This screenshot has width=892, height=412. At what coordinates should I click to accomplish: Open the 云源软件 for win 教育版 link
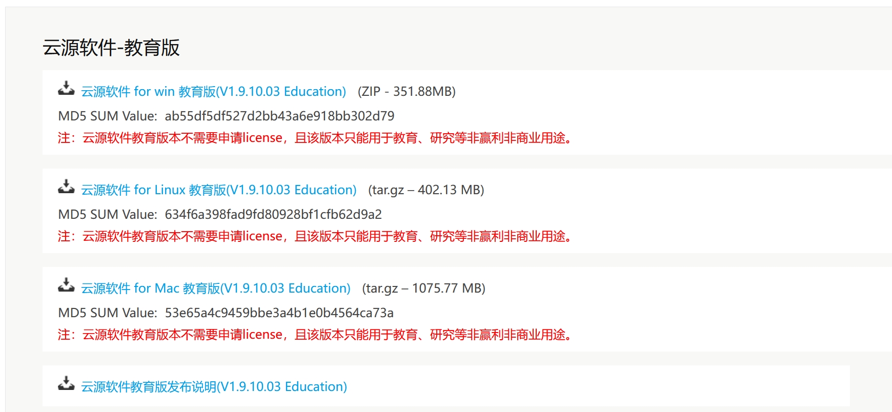pos(214,92)
